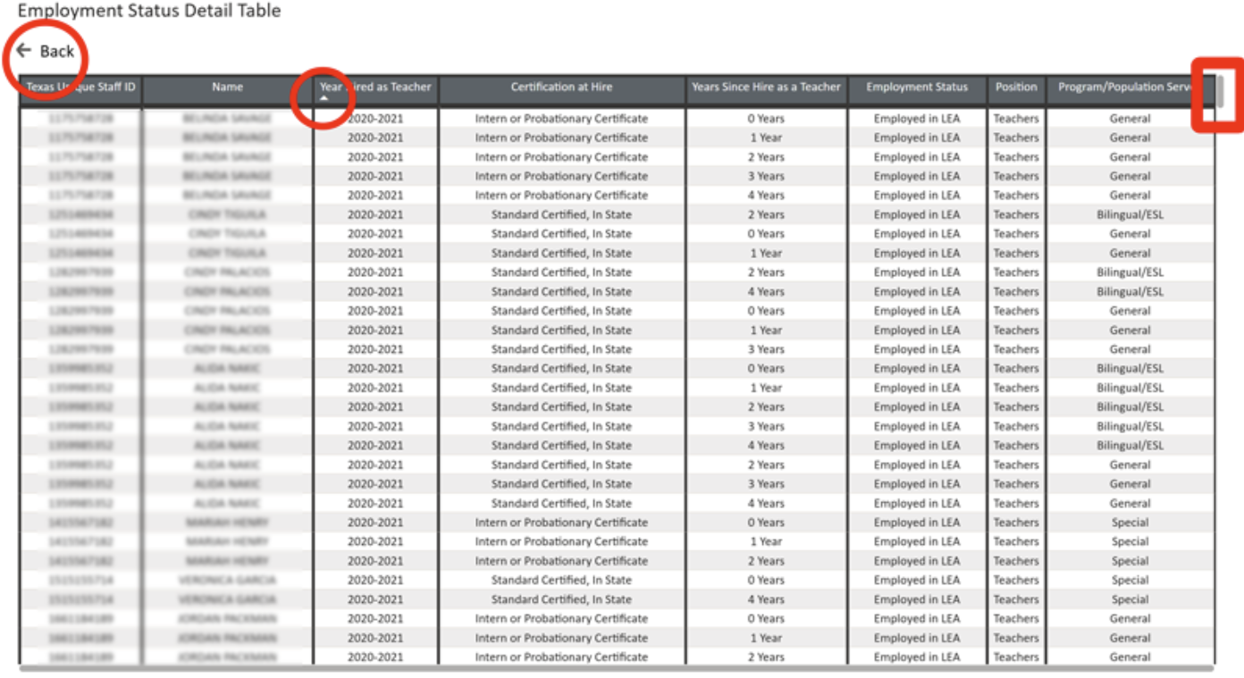
Task: Select "4 Years" in the Intern or Probationary row
Action: click(x=767, y=196)
